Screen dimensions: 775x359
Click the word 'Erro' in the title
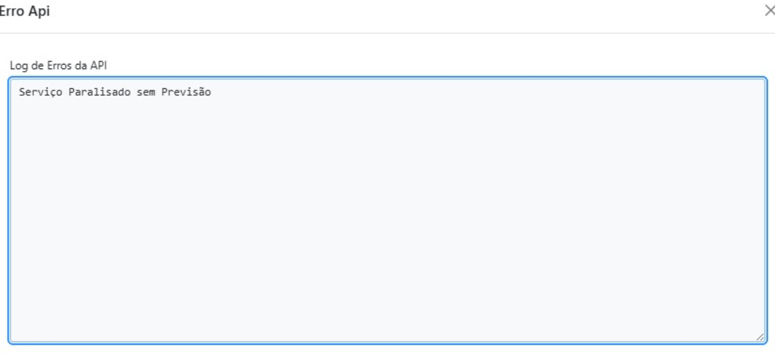(x=13, y=11)
